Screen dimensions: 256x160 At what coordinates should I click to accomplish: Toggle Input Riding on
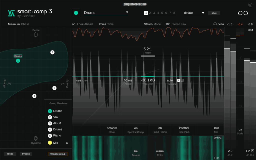[x=160, y=130]
